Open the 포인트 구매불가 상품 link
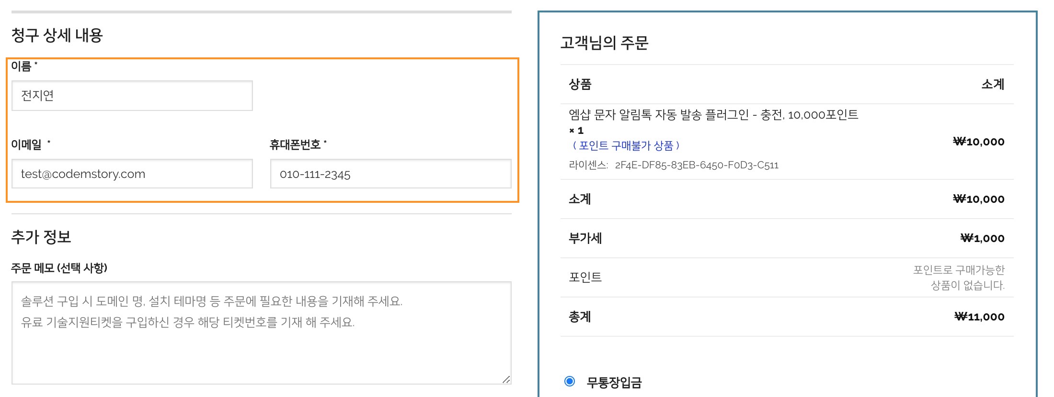Screen dimensions: 1054x397 (x=626, y=145)
